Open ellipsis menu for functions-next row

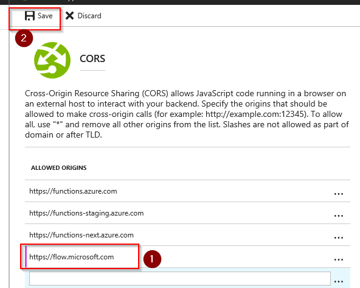click(339, 237)
